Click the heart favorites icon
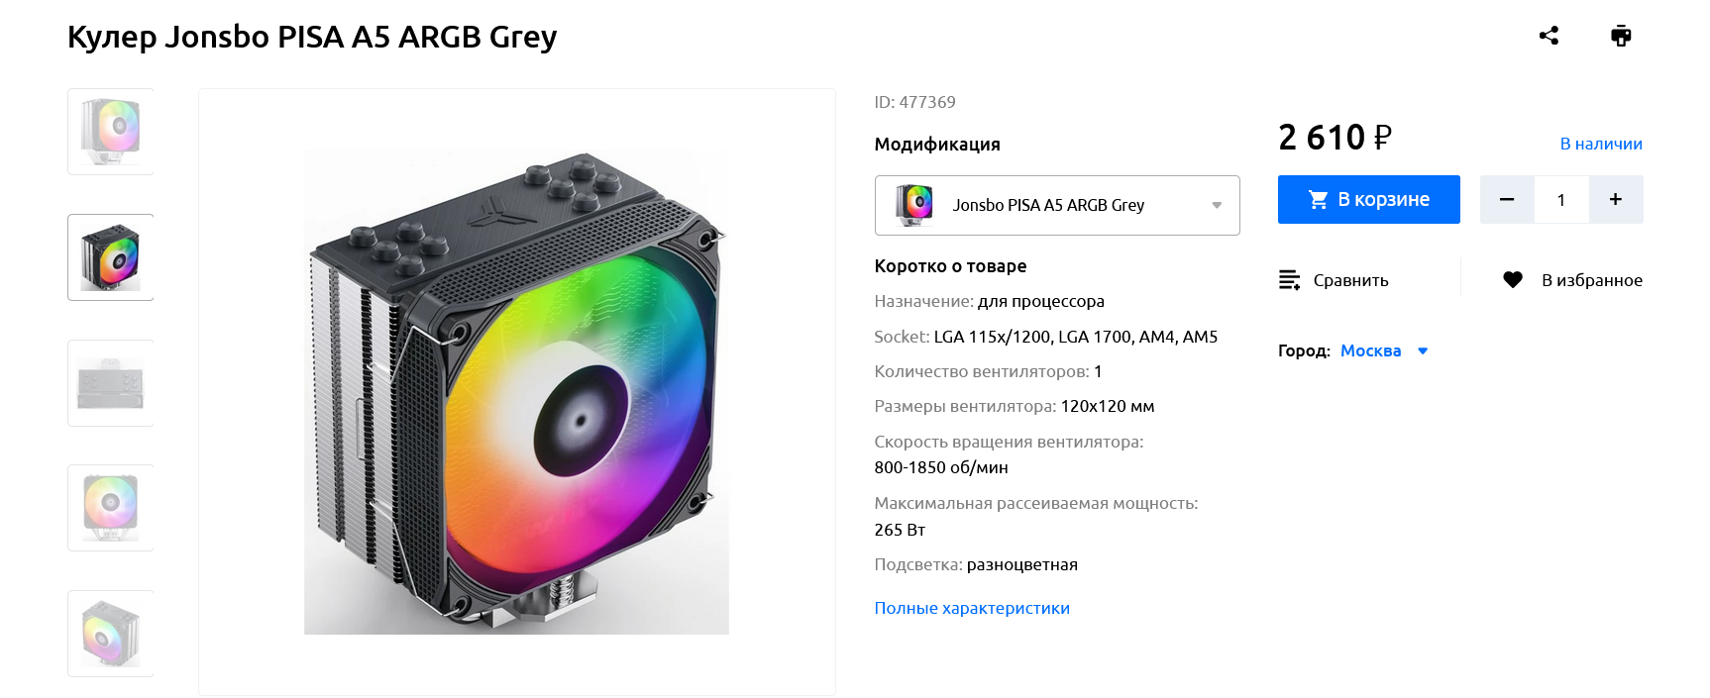 (x=1513, y=280)
